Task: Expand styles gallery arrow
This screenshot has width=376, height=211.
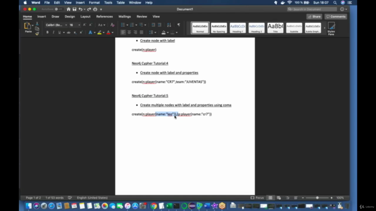Action: (x=324, y=28)
